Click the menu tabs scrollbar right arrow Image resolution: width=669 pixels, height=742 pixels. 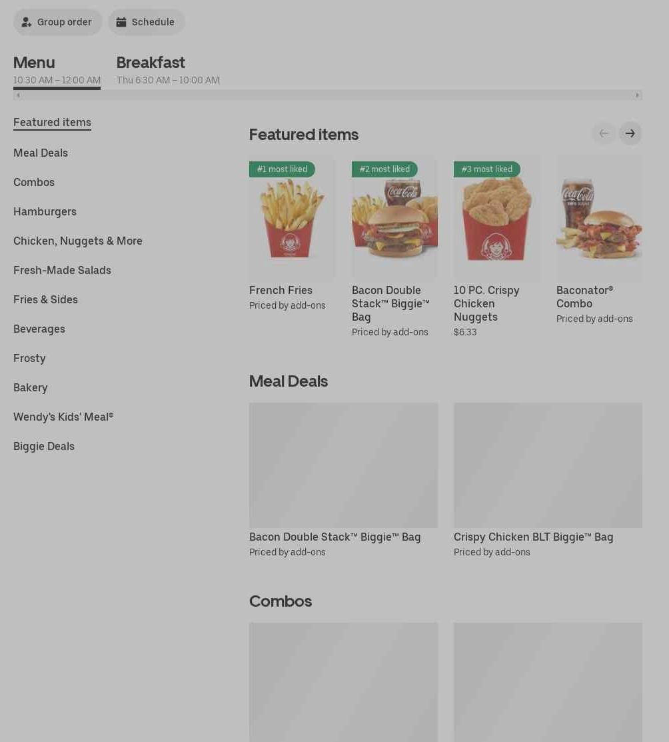637,95
